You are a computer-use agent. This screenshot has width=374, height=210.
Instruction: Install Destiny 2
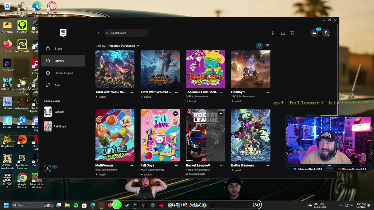[236, 101]
